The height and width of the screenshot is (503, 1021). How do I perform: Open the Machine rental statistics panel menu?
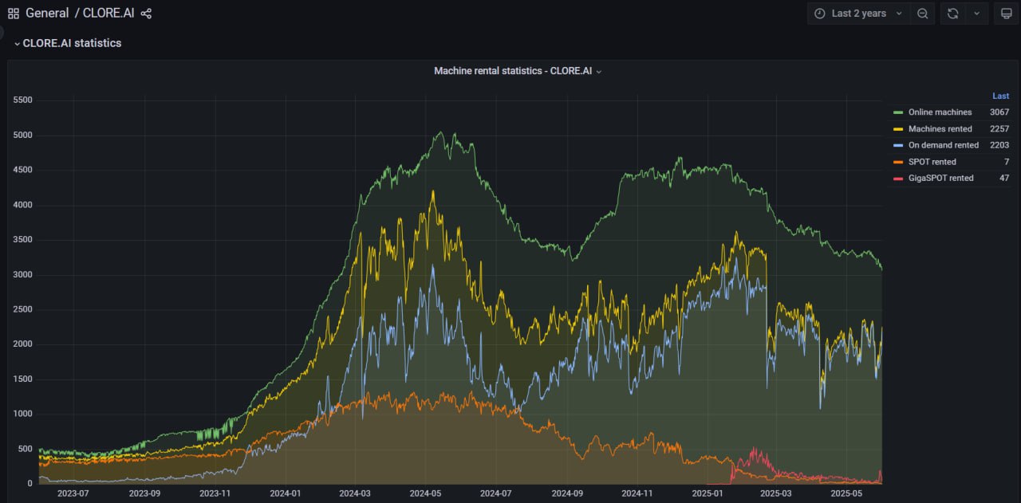click(x=518, y=71)
